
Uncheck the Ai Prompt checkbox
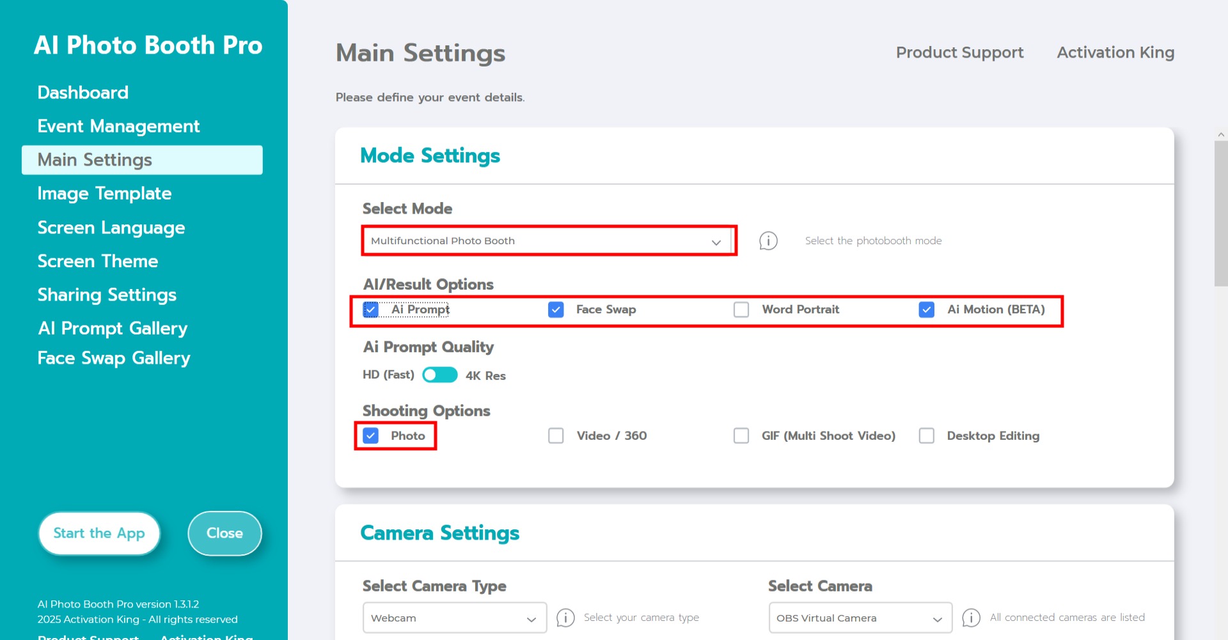[x=371, y=310]
